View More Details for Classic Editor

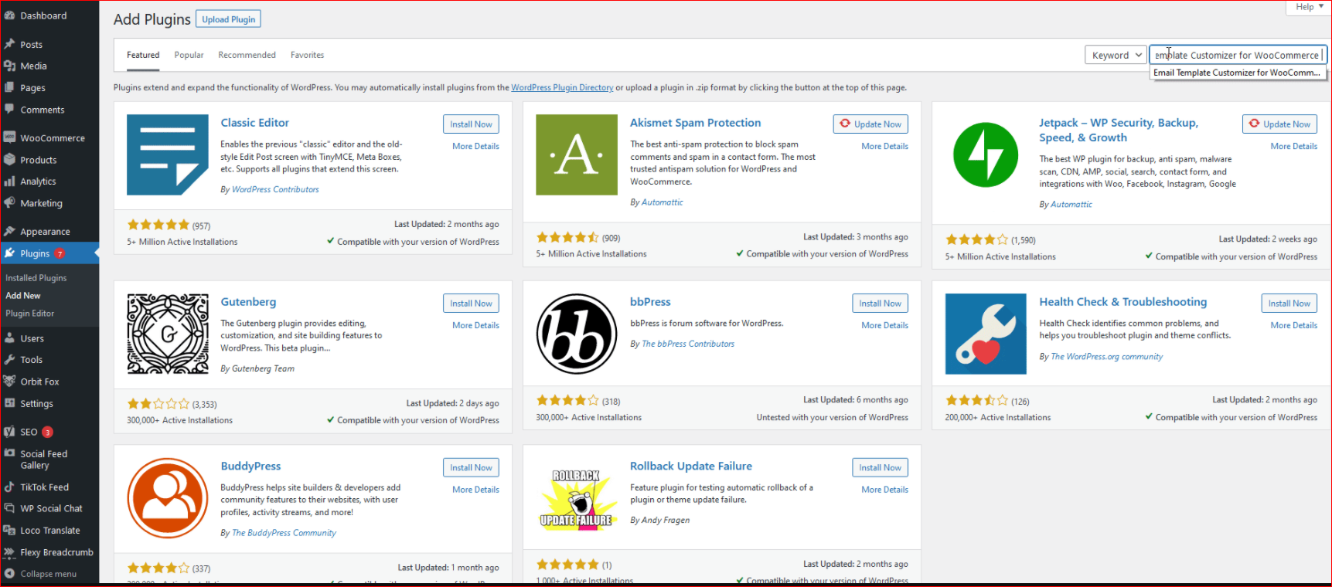click(x=475, y=146)
